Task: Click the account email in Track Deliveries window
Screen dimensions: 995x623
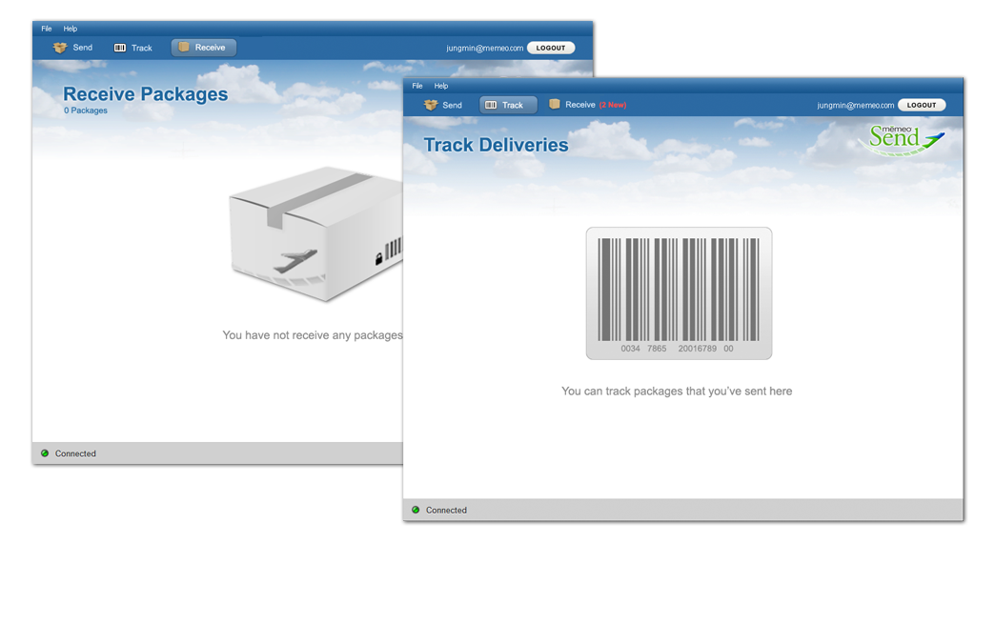Action: coord(855,105)
